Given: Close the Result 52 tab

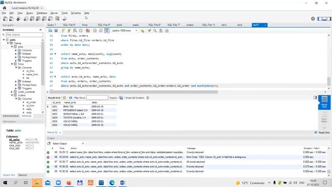Looking at the screenshot, I should click(x=60, y=132).
